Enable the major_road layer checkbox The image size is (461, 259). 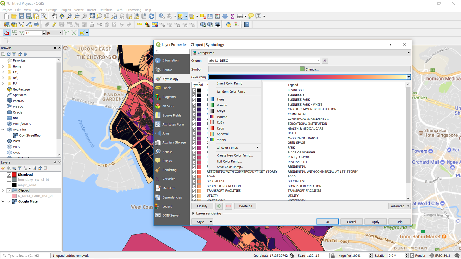[x=9, y=185]
